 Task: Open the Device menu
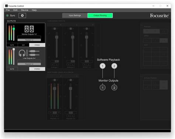(24, 10)
